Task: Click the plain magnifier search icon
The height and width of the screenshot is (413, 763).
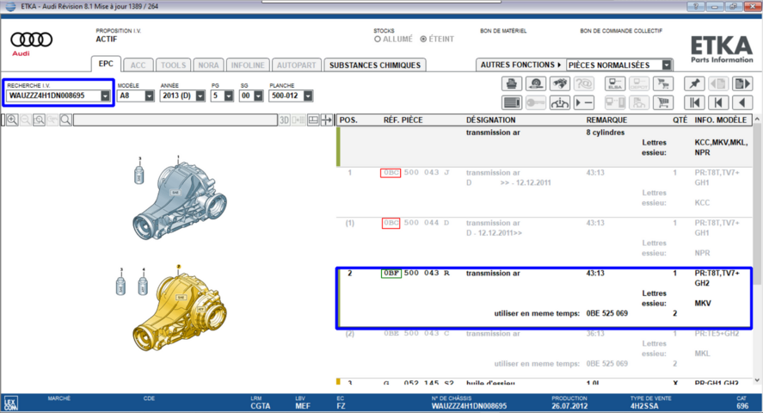Action: tap(65, 120)
